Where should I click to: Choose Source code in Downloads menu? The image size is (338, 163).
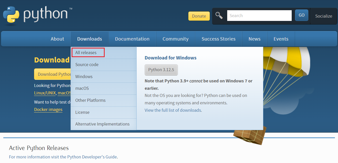click(x=87, y=65)
